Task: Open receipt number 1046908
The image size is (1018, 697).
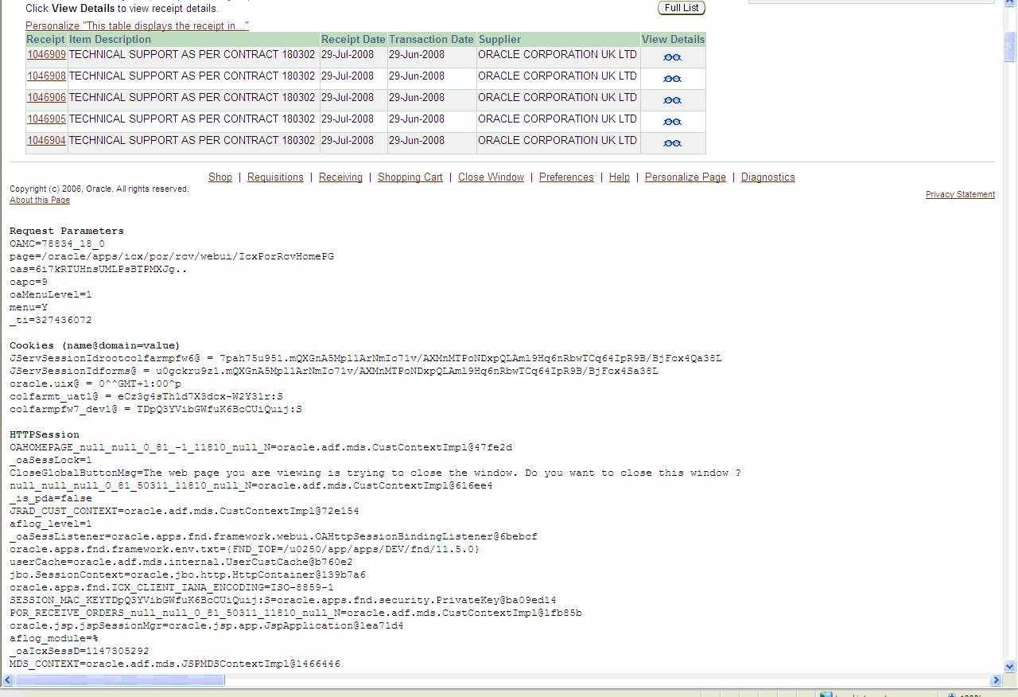Action: point(46,76)
